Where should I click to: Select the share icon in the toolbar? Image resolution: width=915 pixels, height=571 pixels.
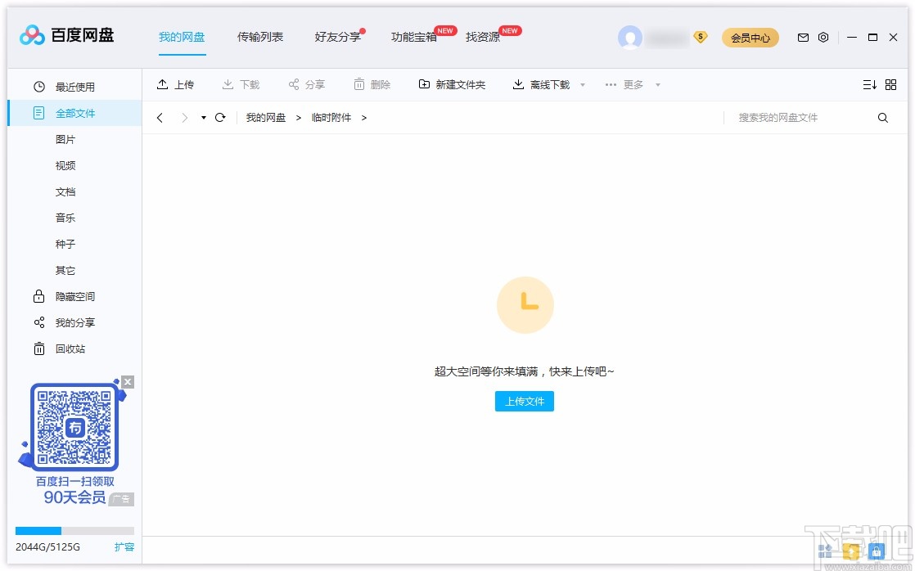(x=306, y=84)
